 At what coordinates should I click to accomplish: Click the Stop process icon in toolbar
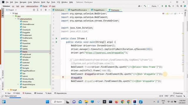pyautogui.click(x=173, y=6)
